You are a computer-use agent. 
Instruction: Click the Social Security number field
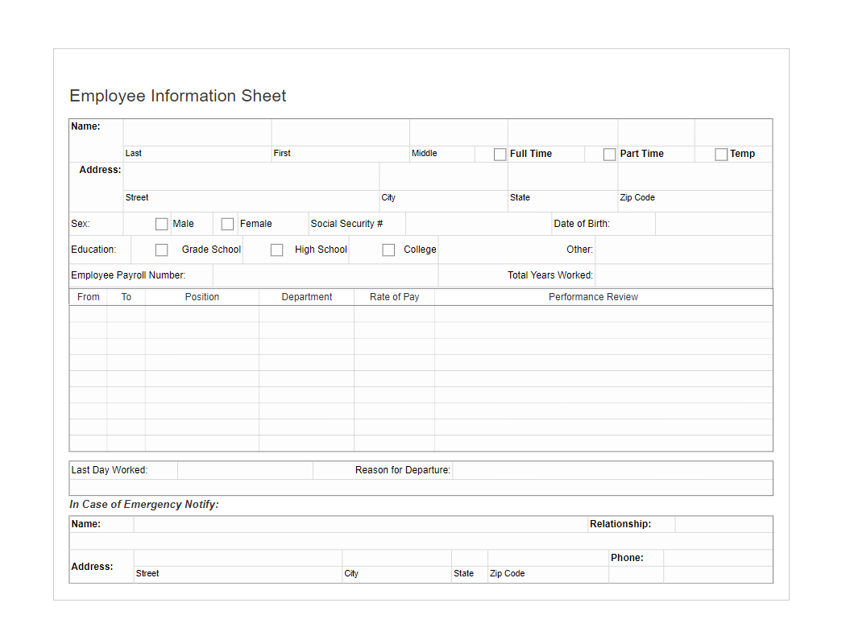pos(479,224)
